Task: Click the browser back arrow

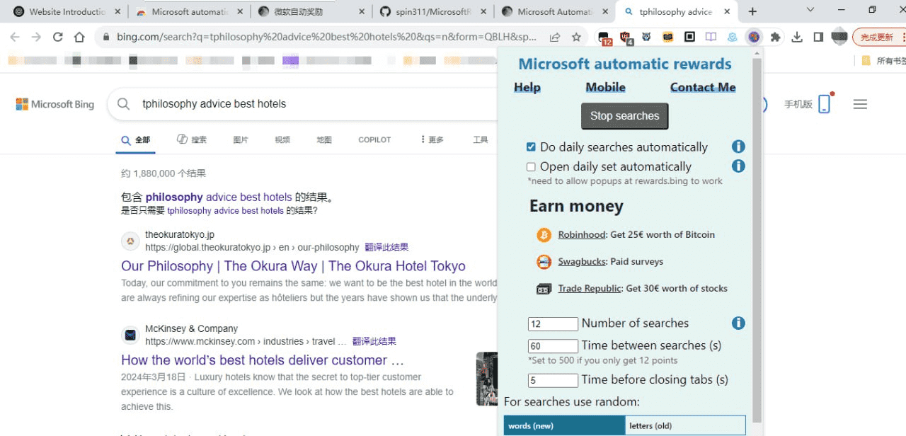Action: click(15, 37)
